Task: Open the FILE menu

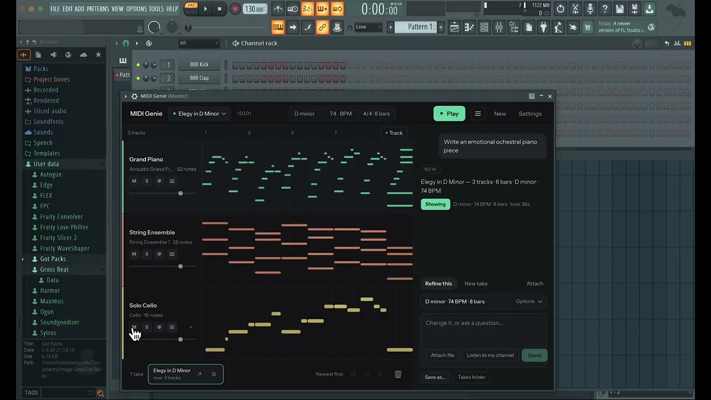Action: [x=55, y=9]
